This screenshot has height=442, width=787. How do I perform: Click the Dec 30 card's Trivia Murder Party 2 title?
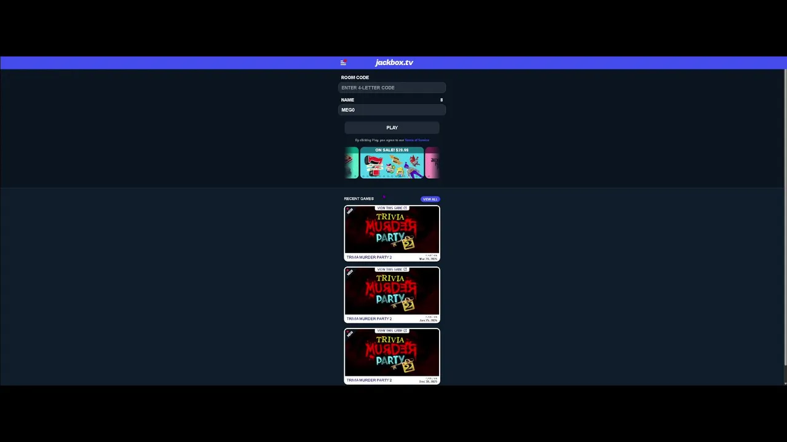[369, 380]
